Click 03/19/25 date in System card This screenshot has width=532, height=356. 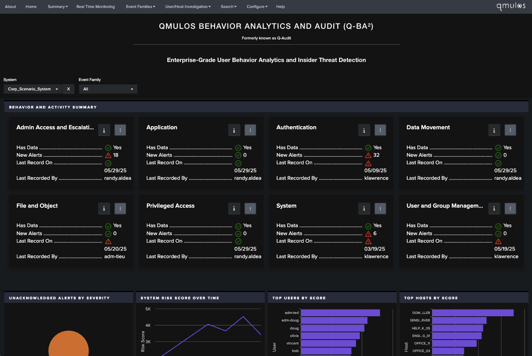point(374,249)
